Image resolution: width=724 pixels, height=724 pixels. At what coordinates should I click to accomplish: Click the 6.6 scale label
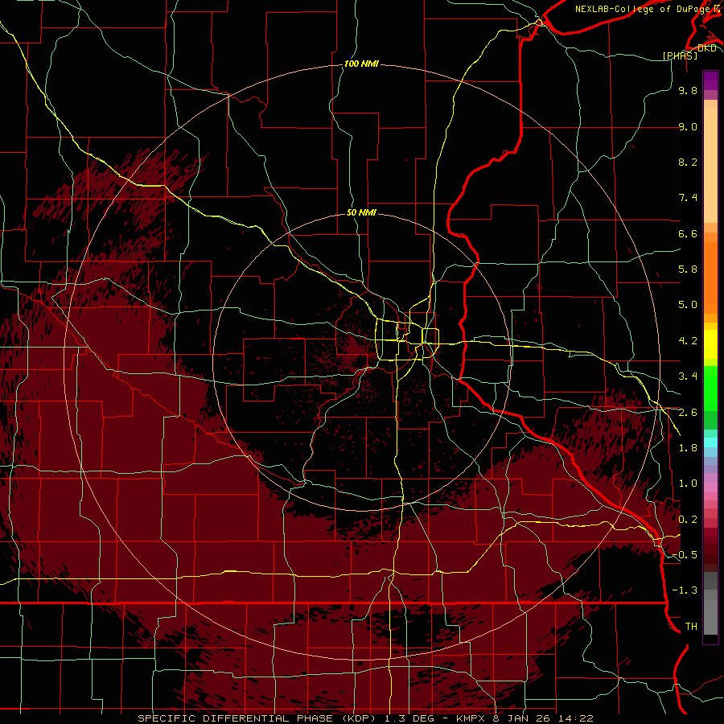(x=688, y=233)
